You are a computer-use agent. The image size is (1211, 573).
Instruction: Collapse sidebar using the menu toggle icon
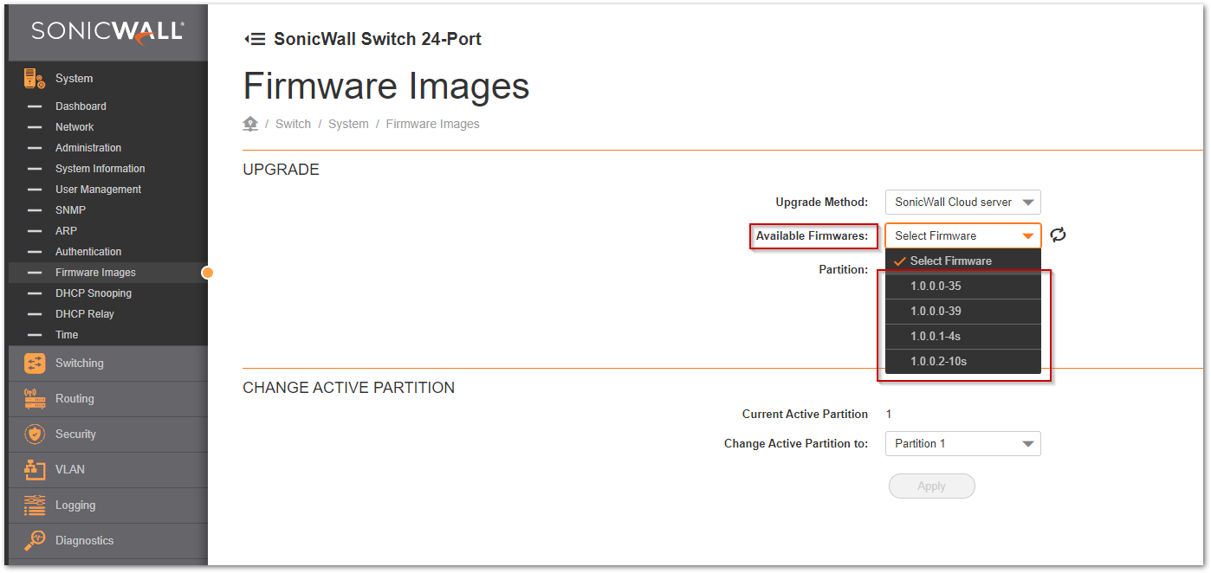click(255, 39)
